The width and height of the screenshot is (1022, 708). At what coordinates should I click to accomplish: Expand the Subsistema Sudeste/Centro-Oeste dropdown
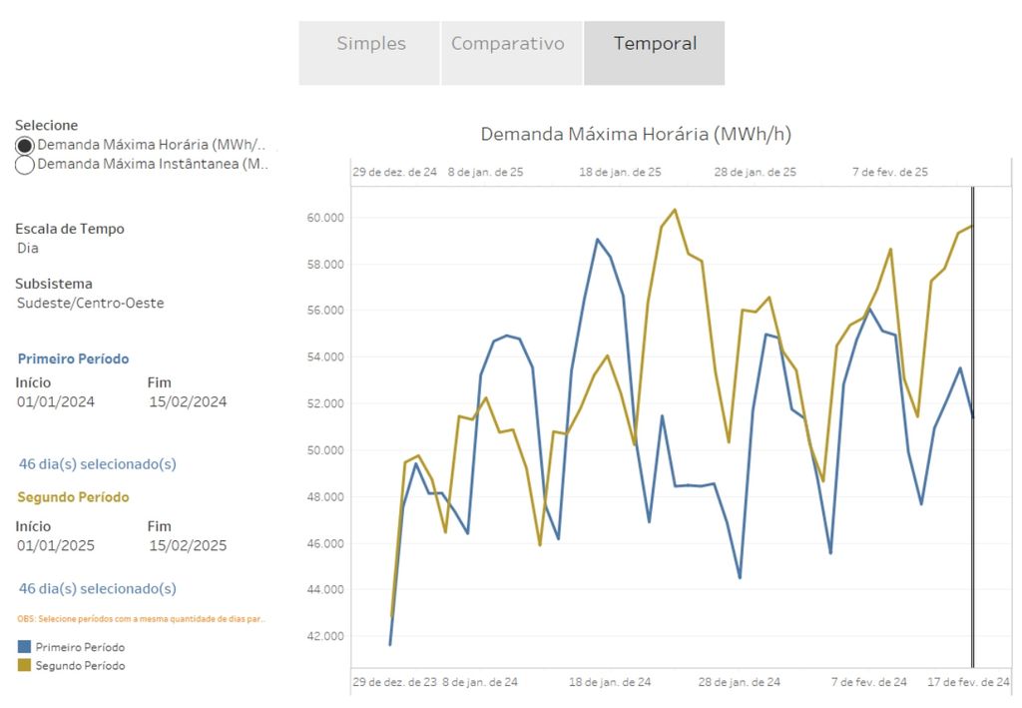point(90,303)
